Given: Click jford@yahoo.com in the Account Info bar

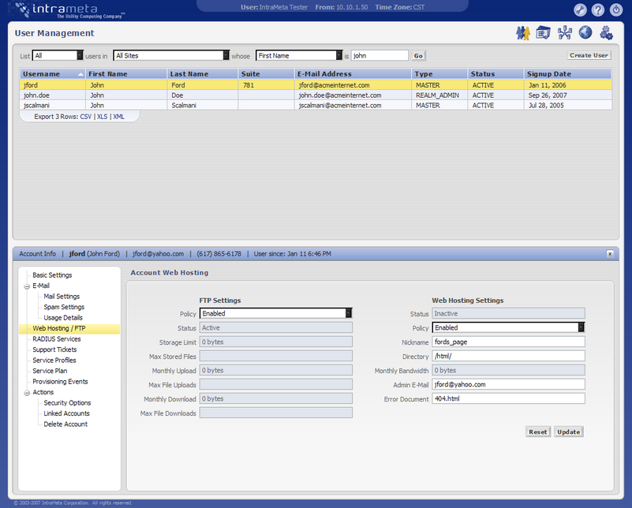Looking at the screenshot, I should click(x=158, y=254).
